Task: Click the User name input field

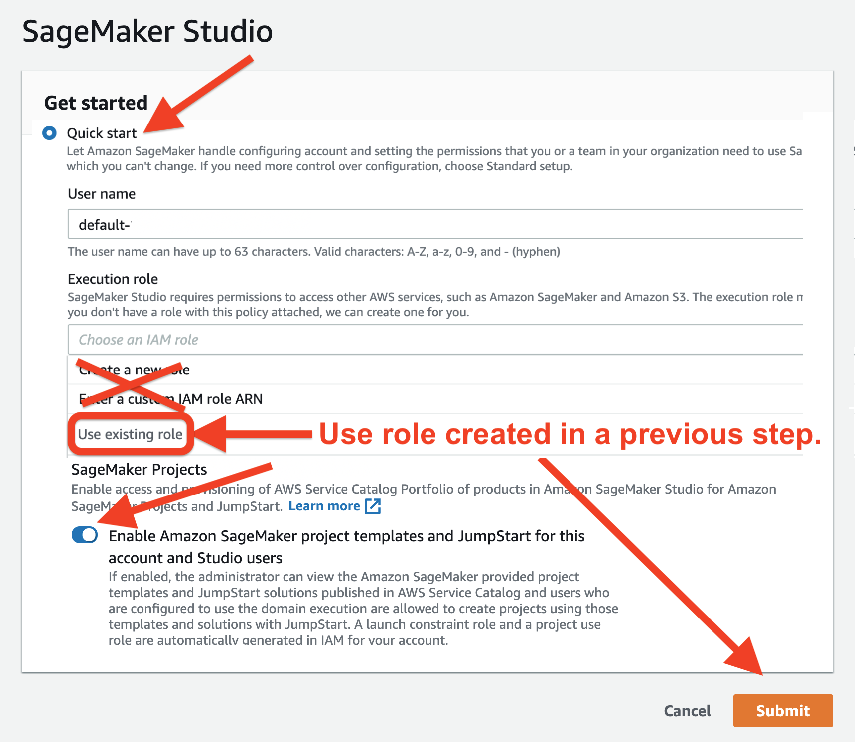Action: pos(435,224)
